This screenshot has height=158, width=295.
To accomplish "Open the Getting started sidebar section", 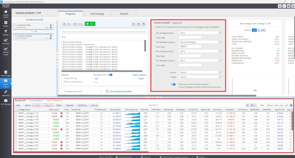I will (6, 14).
